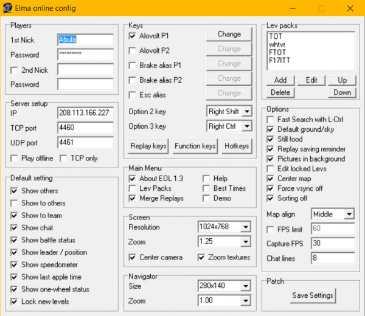Click the server IP address field
Image resolution: width=365 pixels, height=316 pixels.
point(85,113)
